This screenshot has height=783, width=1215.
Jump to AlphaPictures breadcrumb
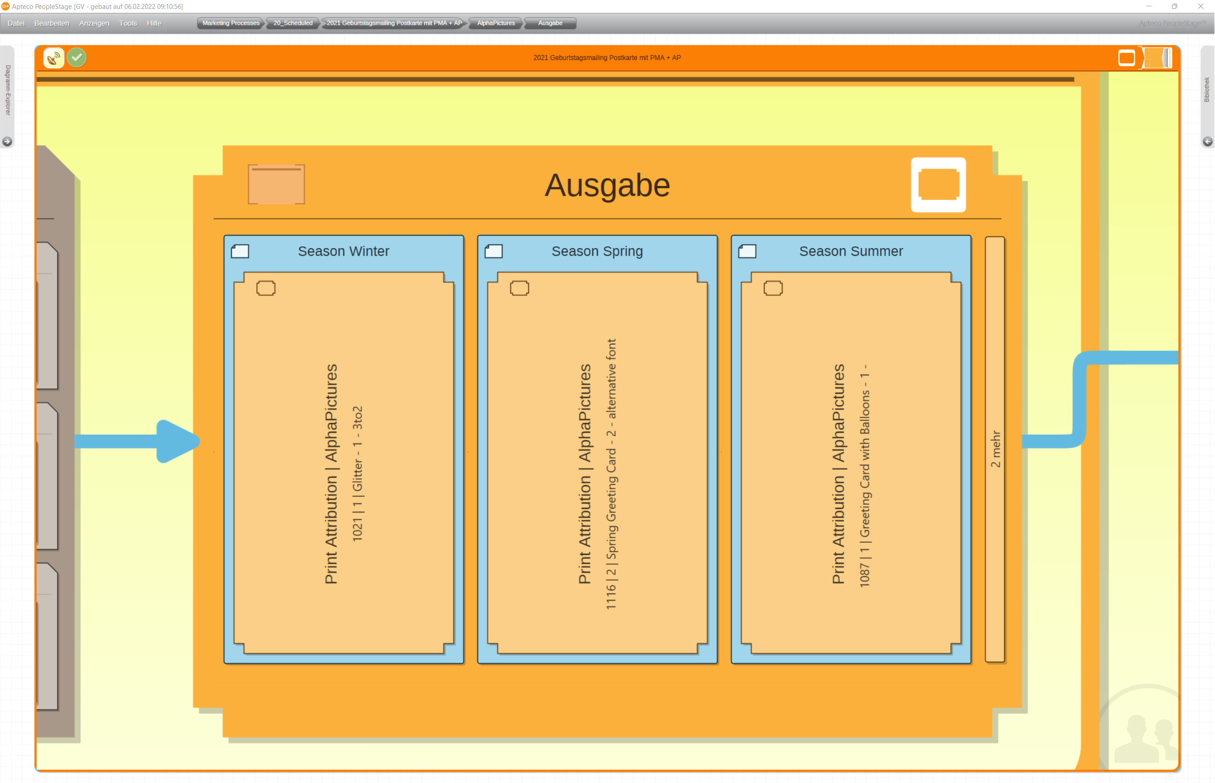[496, 23]
